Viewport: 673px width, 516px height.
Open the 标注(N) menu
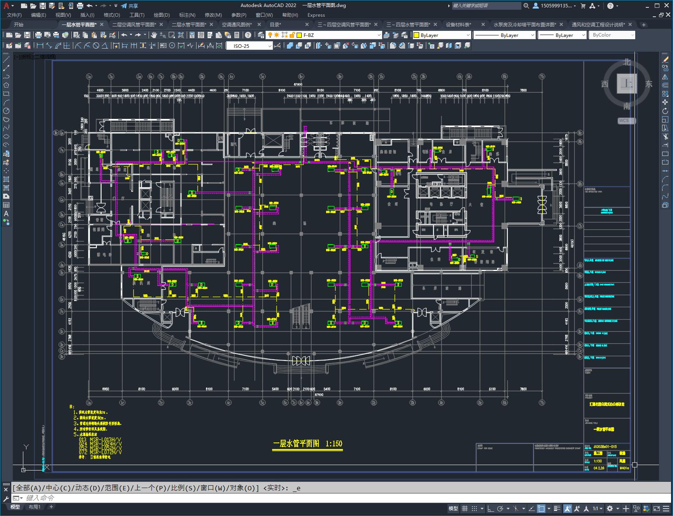(187, 15)
